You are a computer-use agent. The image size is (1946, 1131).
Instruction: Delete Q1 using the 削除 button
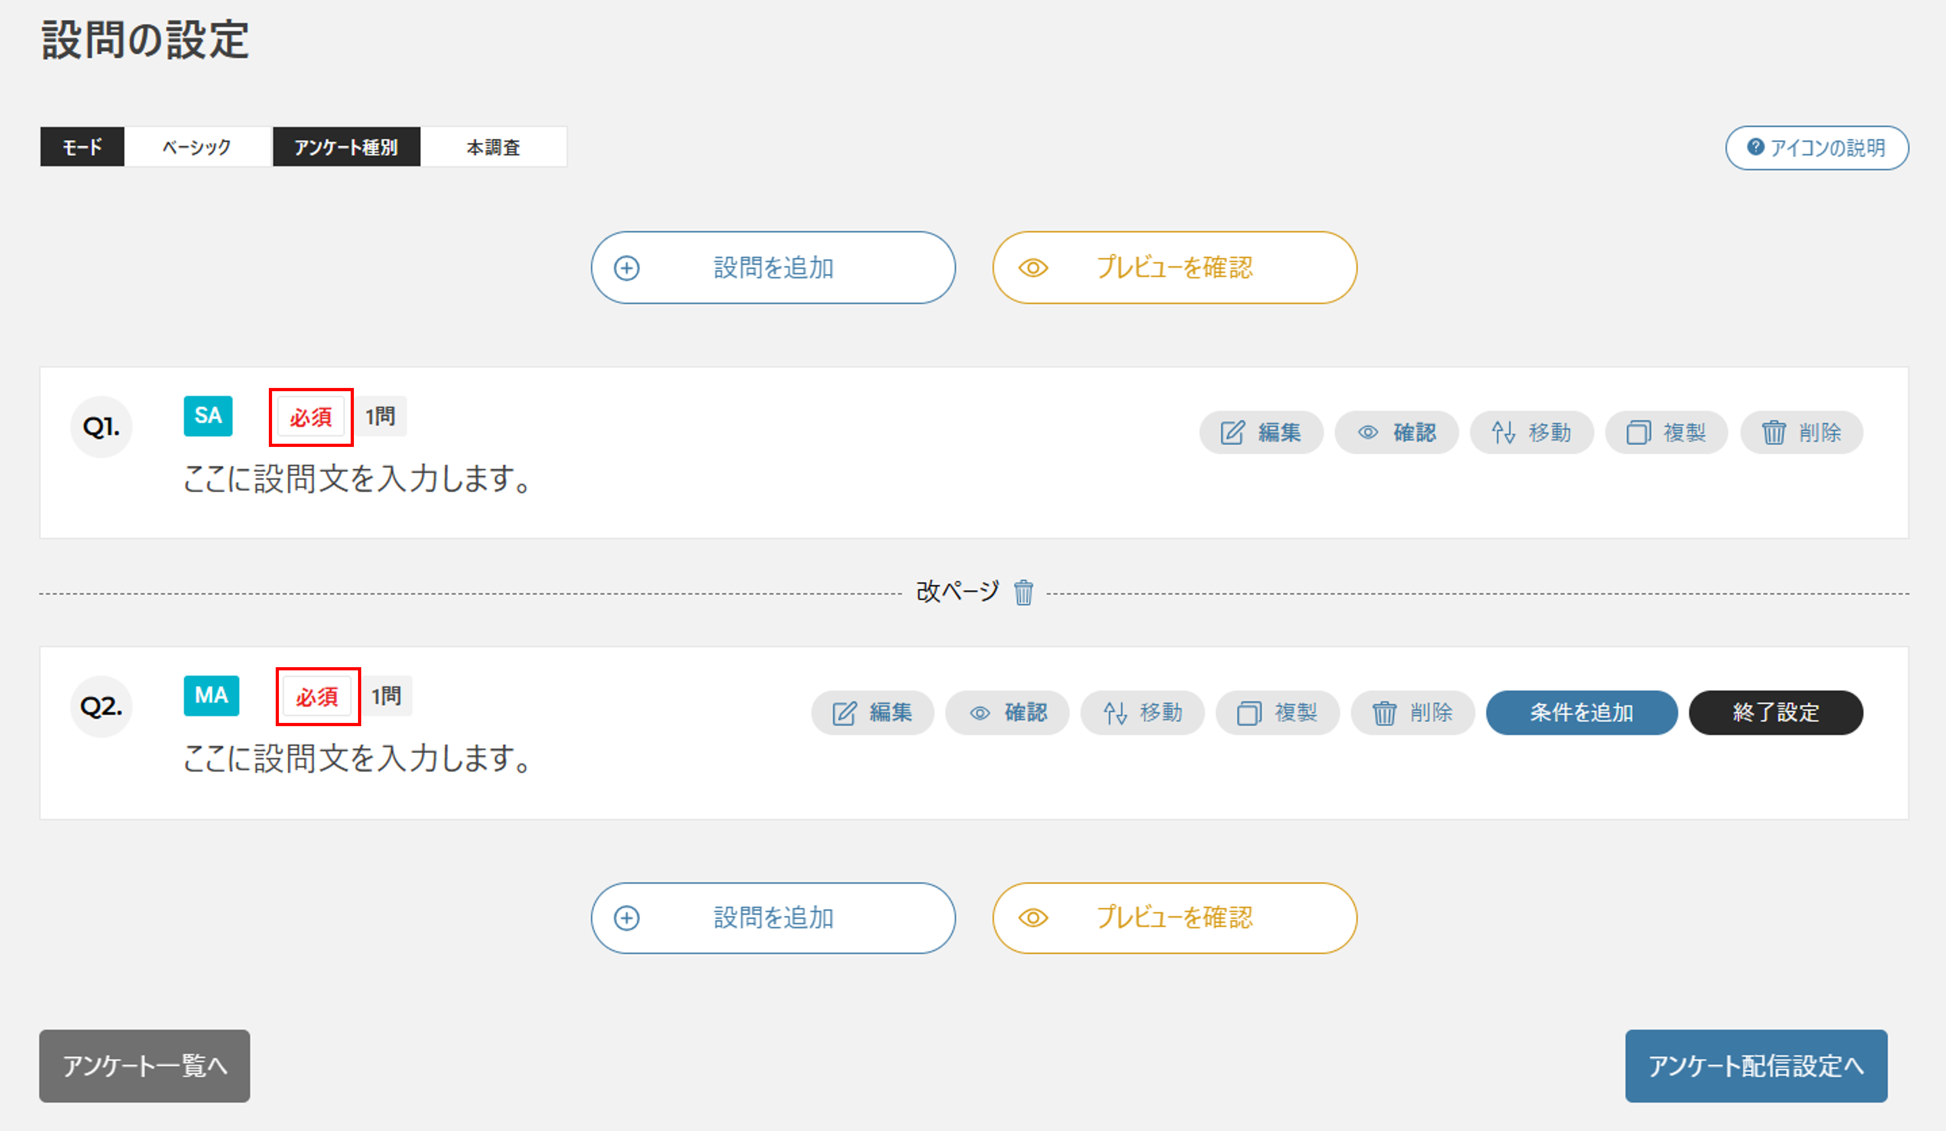1801,432
